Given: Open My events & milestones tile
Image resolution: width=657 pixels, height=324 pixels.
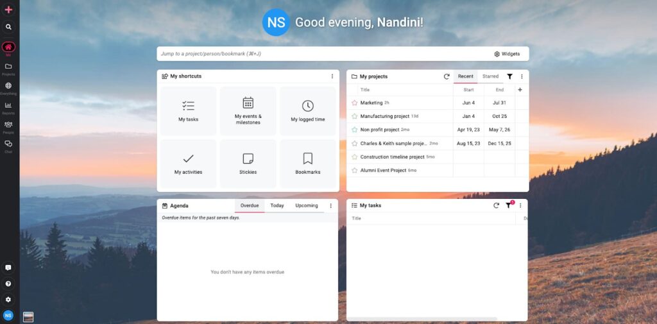Looking at the screenshot, I should coord(248,111).
